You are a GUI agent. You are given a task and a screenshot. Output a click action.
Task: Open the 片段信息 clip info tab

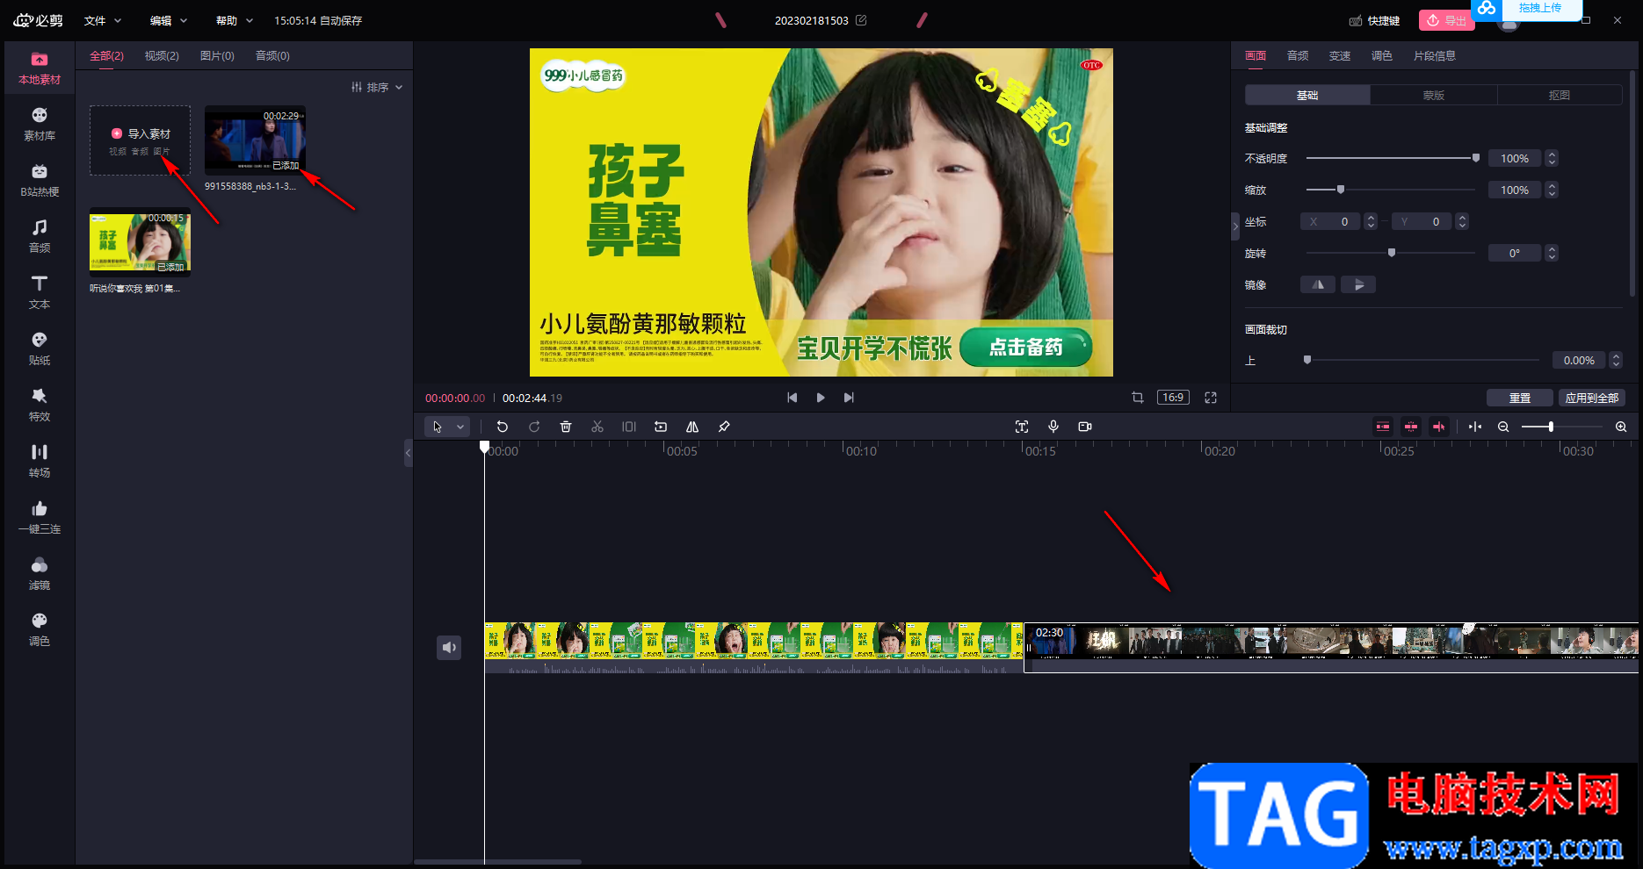click(x=1435, y=55)
